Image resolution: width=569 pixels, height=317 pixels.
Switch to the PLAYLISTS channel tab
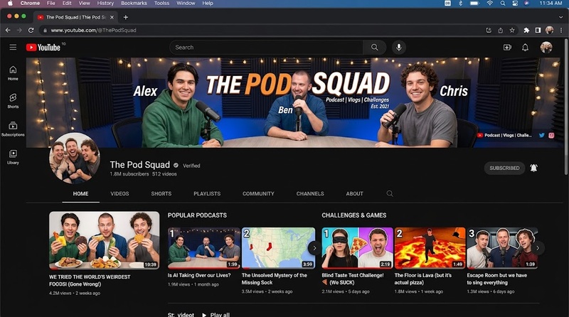click(207, 193)
